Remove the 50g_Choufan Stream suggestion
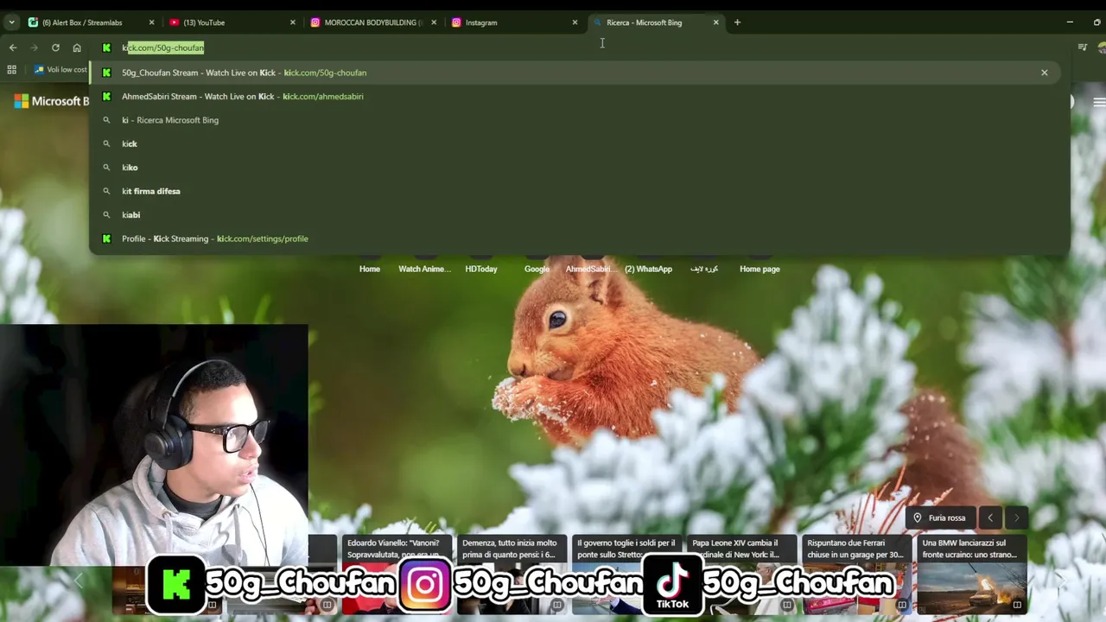Image resolution: width=1106 pixels, height=622 pixels. (1044, 73)
